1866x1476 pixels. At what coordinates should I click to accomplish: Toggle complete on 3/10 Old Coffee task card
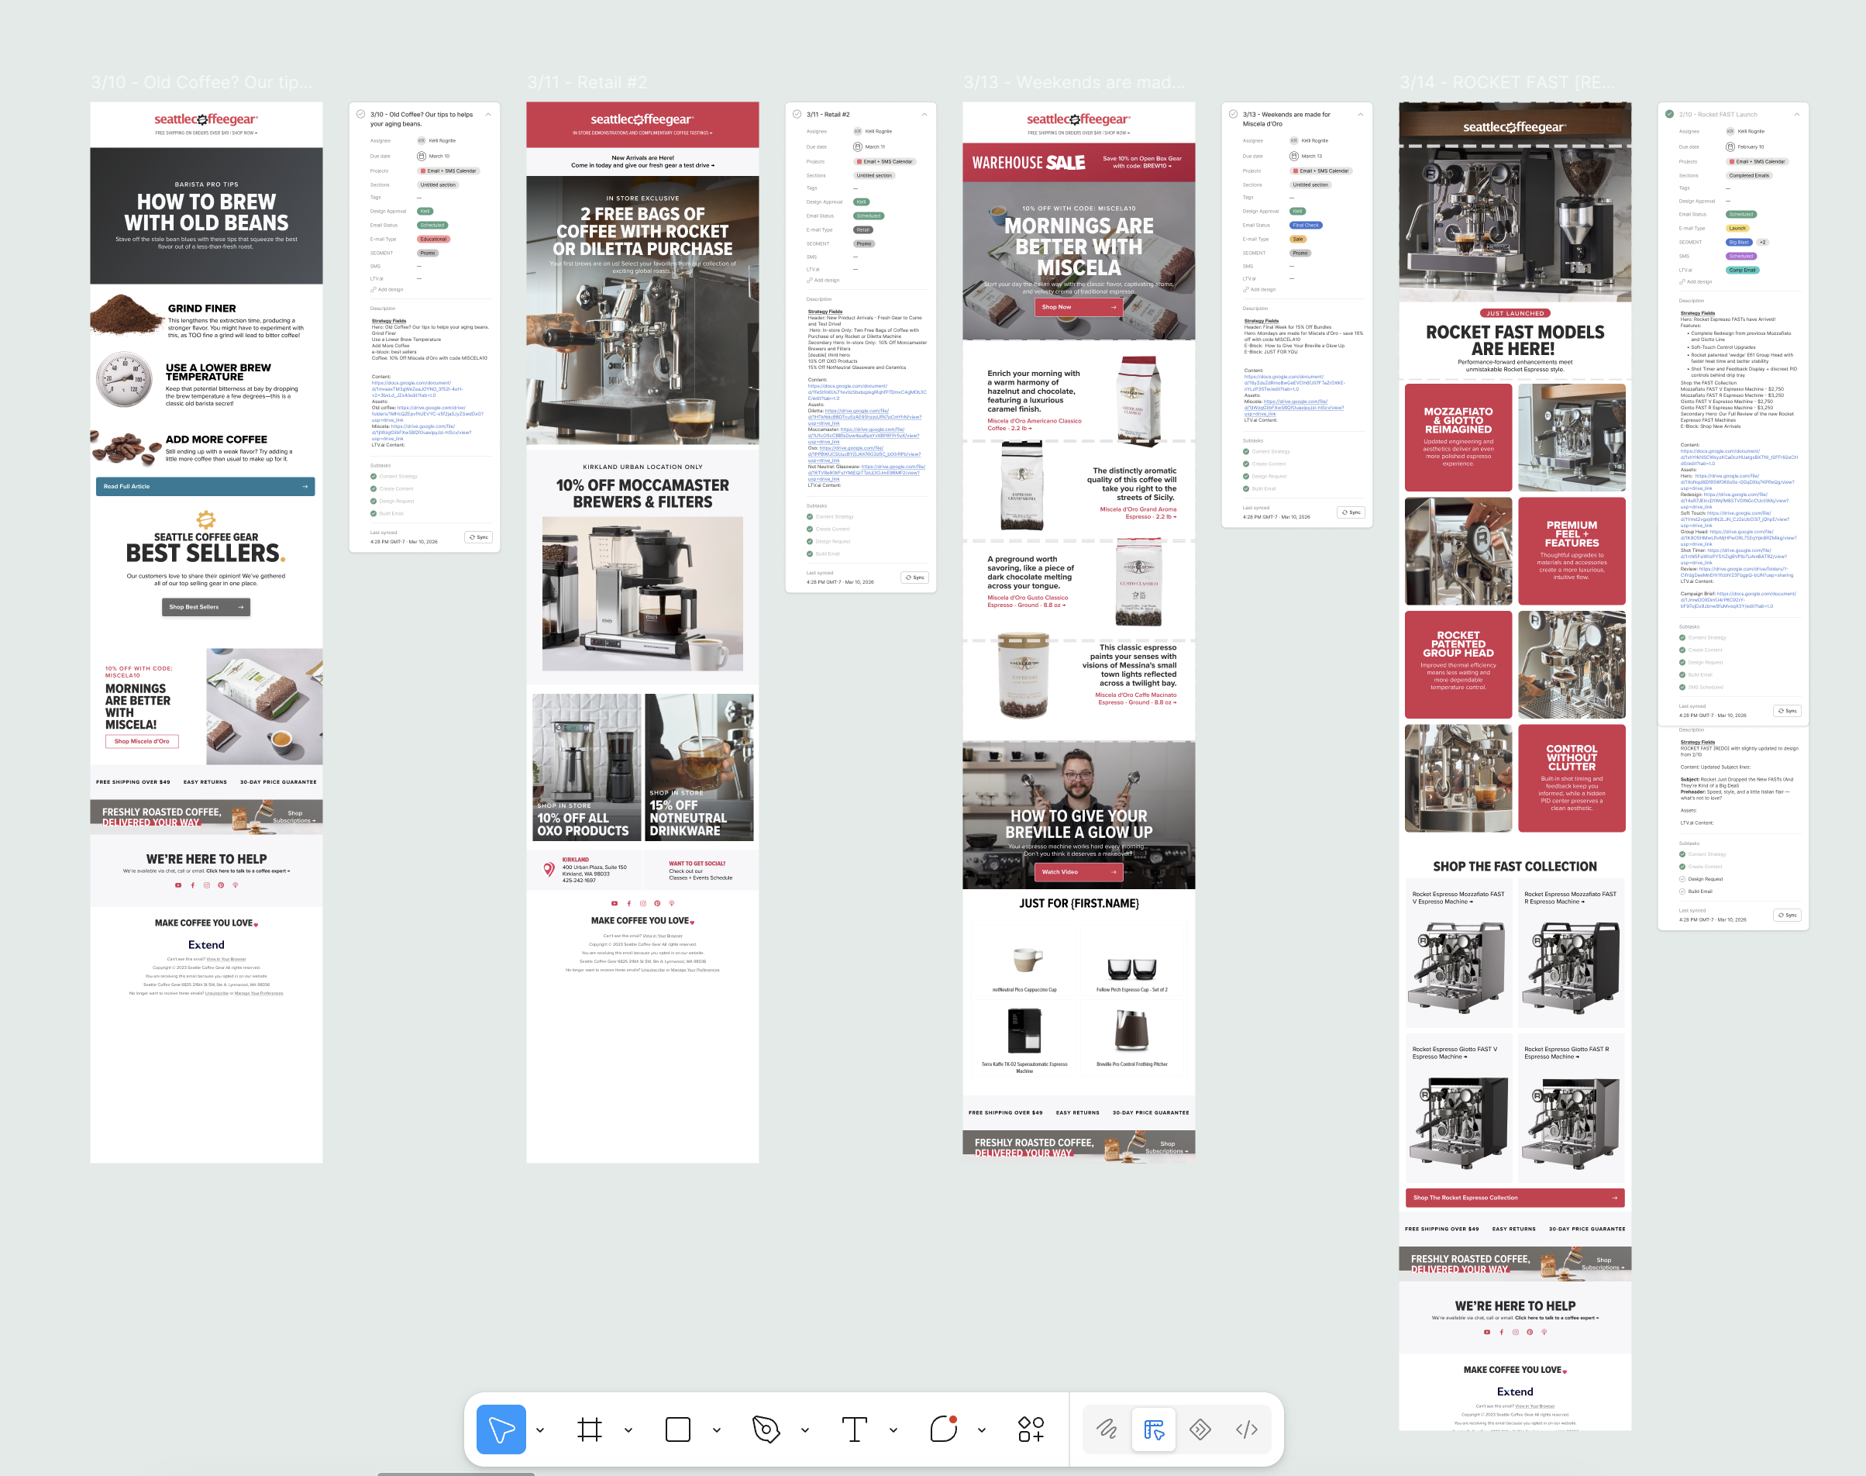click(361, 114)
